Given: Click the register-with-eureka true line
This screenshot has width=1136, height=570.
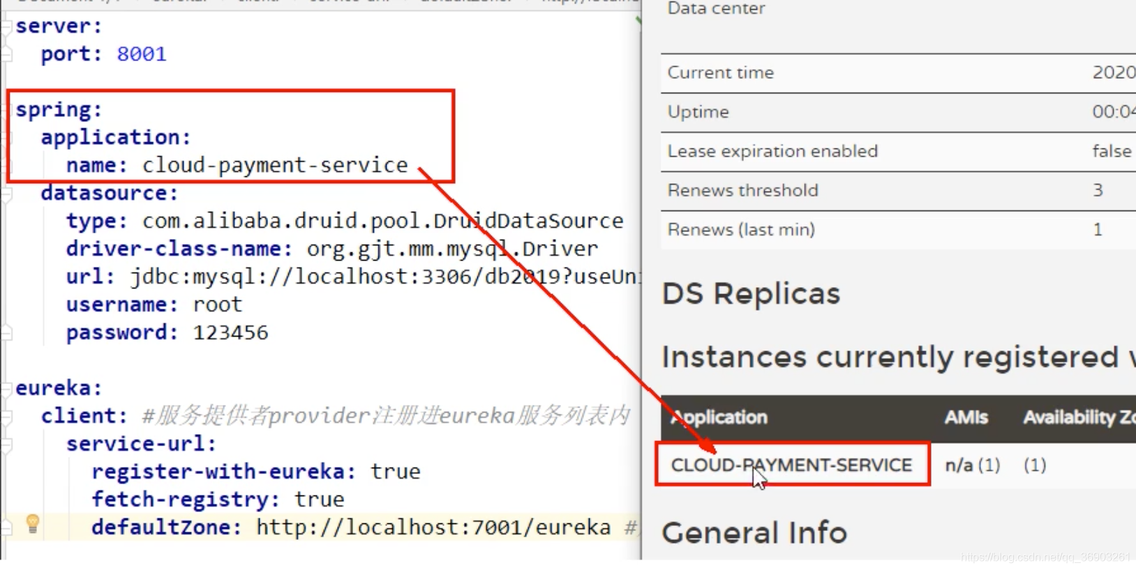Looking at the screenshot, I should tap(255, 472).
